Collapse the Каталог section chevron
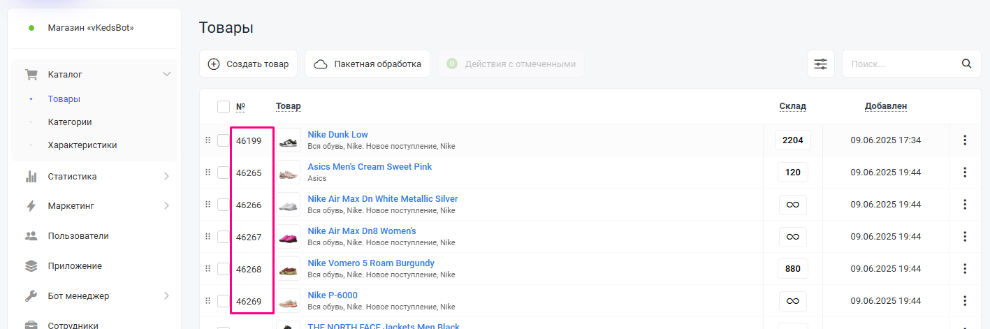 (166, 74)
